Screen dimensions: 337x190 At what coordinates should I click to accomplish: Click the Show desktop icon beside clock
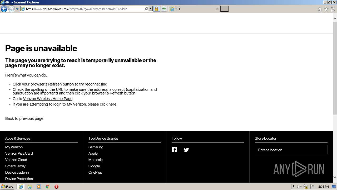point(334,187)
